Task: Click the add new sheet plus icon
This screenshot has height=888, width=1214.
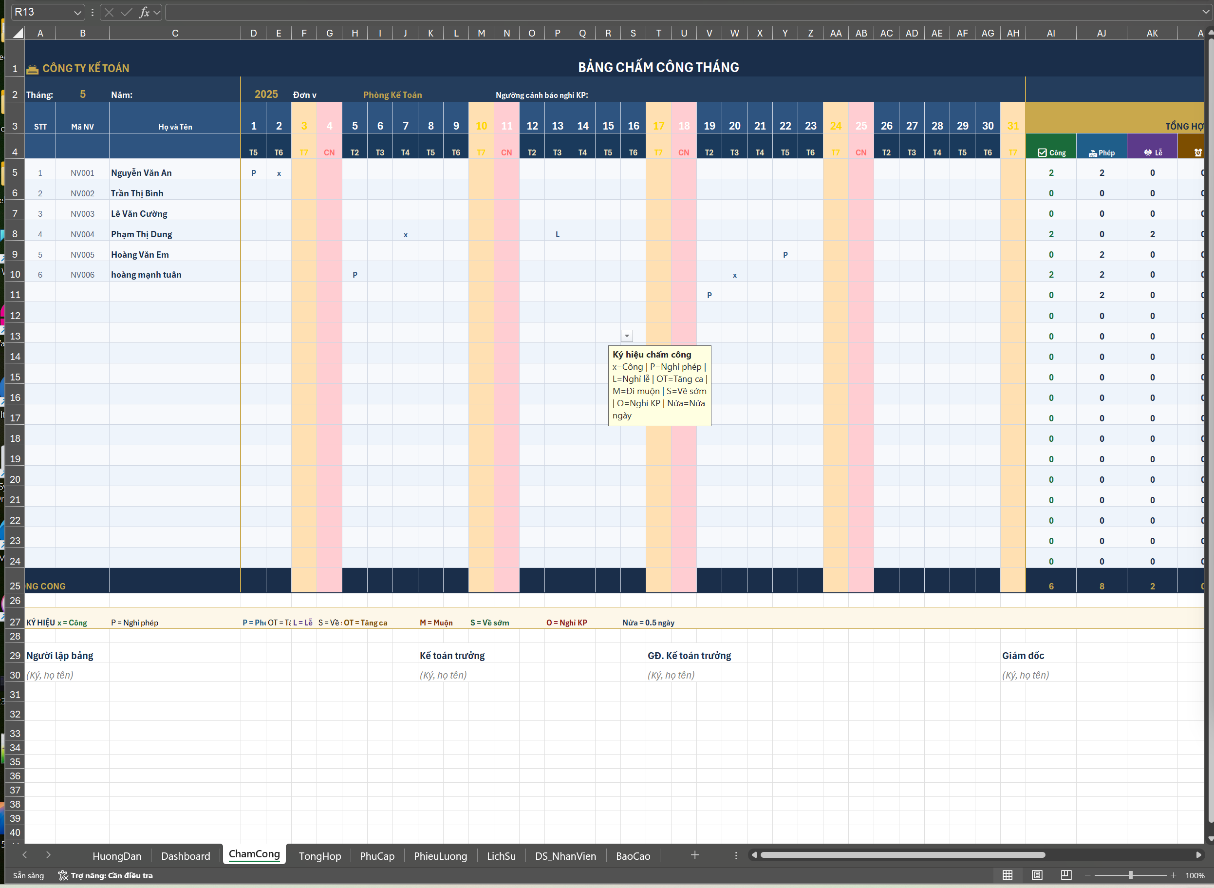Action: pyautogui.click(x=694, y=855)
